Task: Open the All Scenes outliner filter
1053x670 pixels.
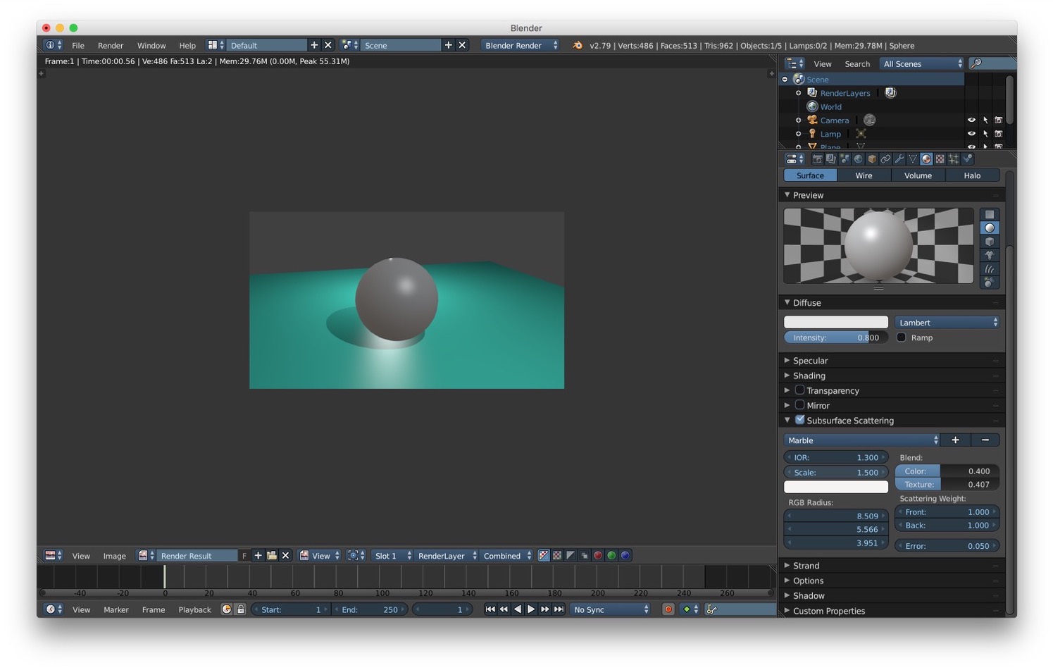Action: [922, 64]
